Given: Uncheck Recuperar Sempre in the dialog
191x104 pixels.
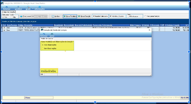Looking at the screenshot, I should pos(42,71).
